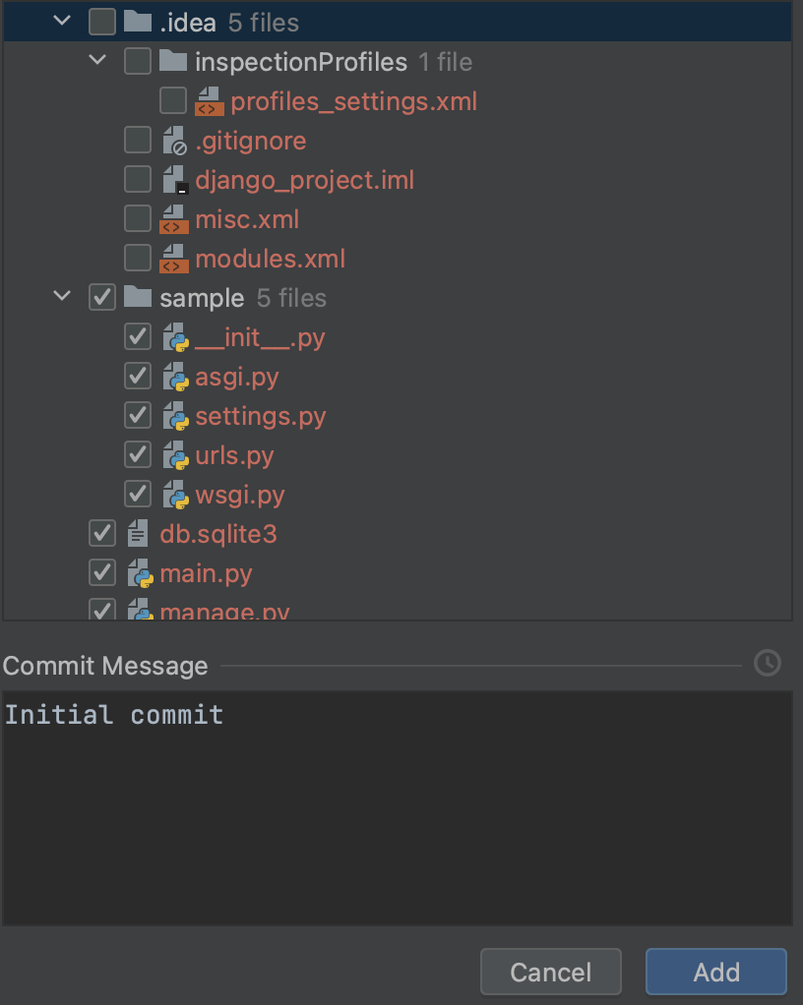
Task: Click the Add button
Action: [x=716, y=972]
